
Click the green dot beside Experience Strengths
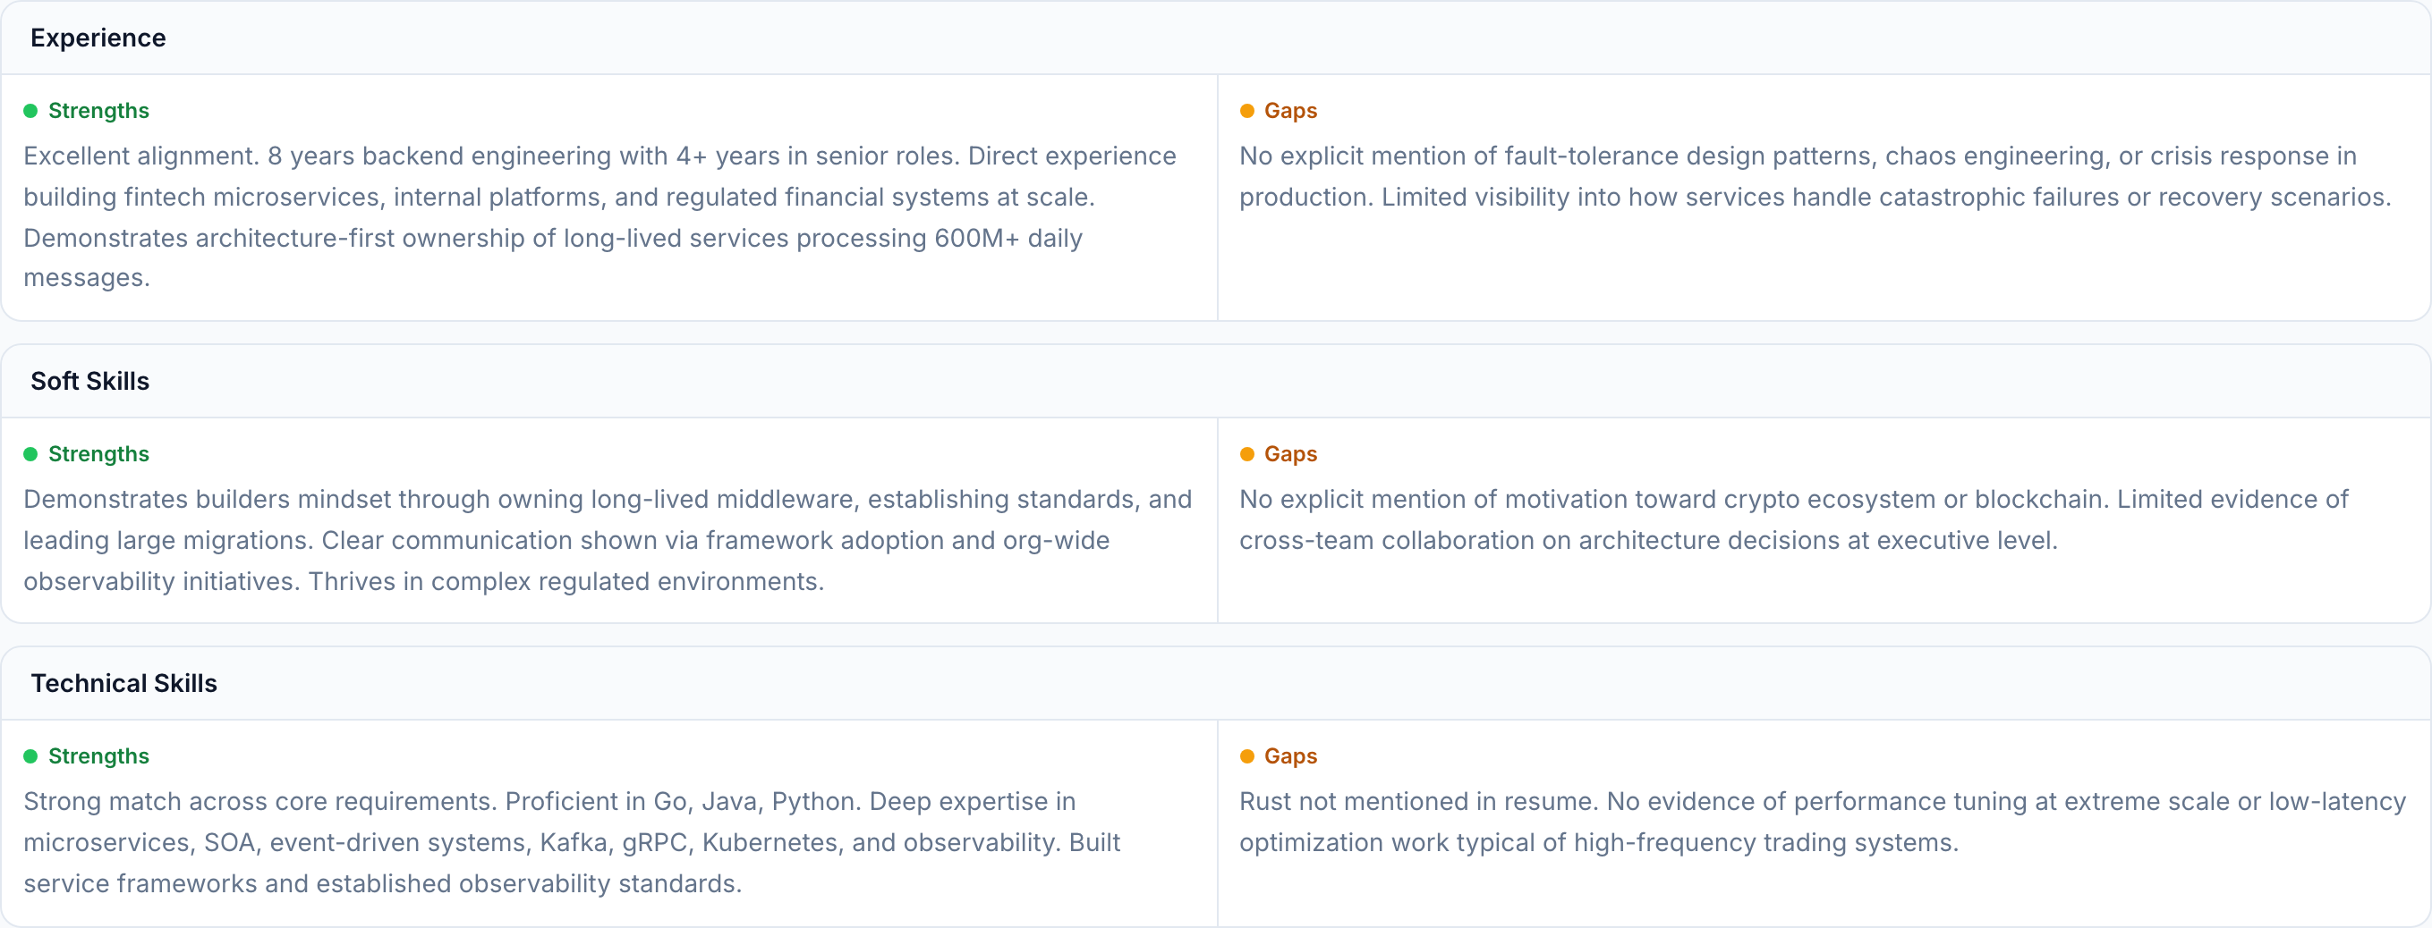[x=30, y=111]
